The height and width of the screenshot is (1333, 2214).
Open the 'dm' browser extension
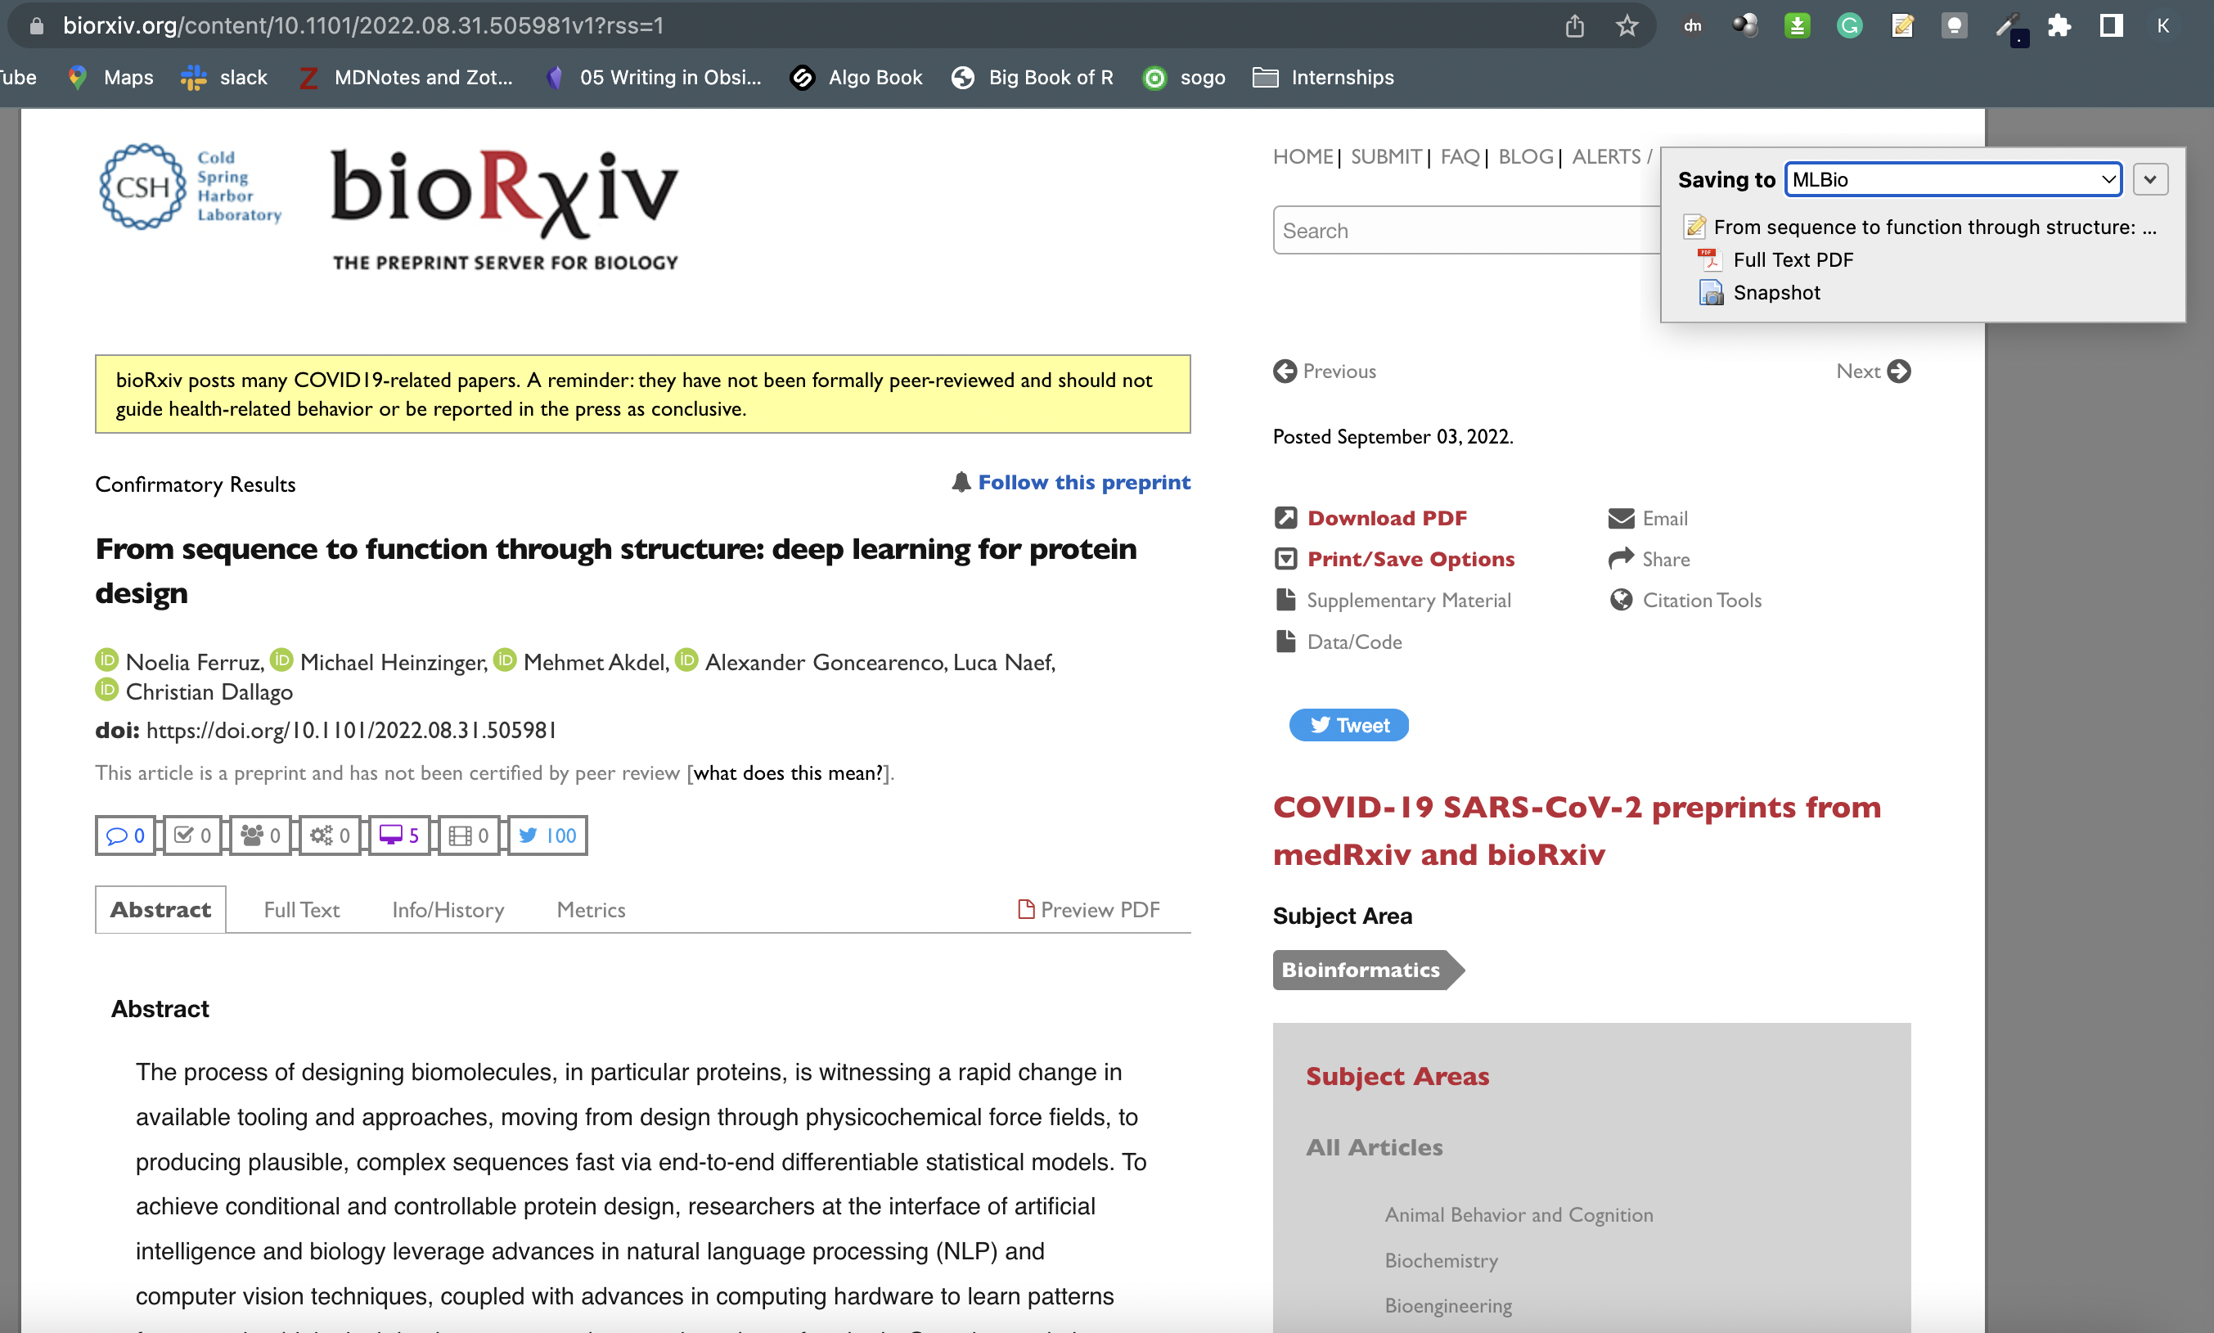[x=1692, y=26]
